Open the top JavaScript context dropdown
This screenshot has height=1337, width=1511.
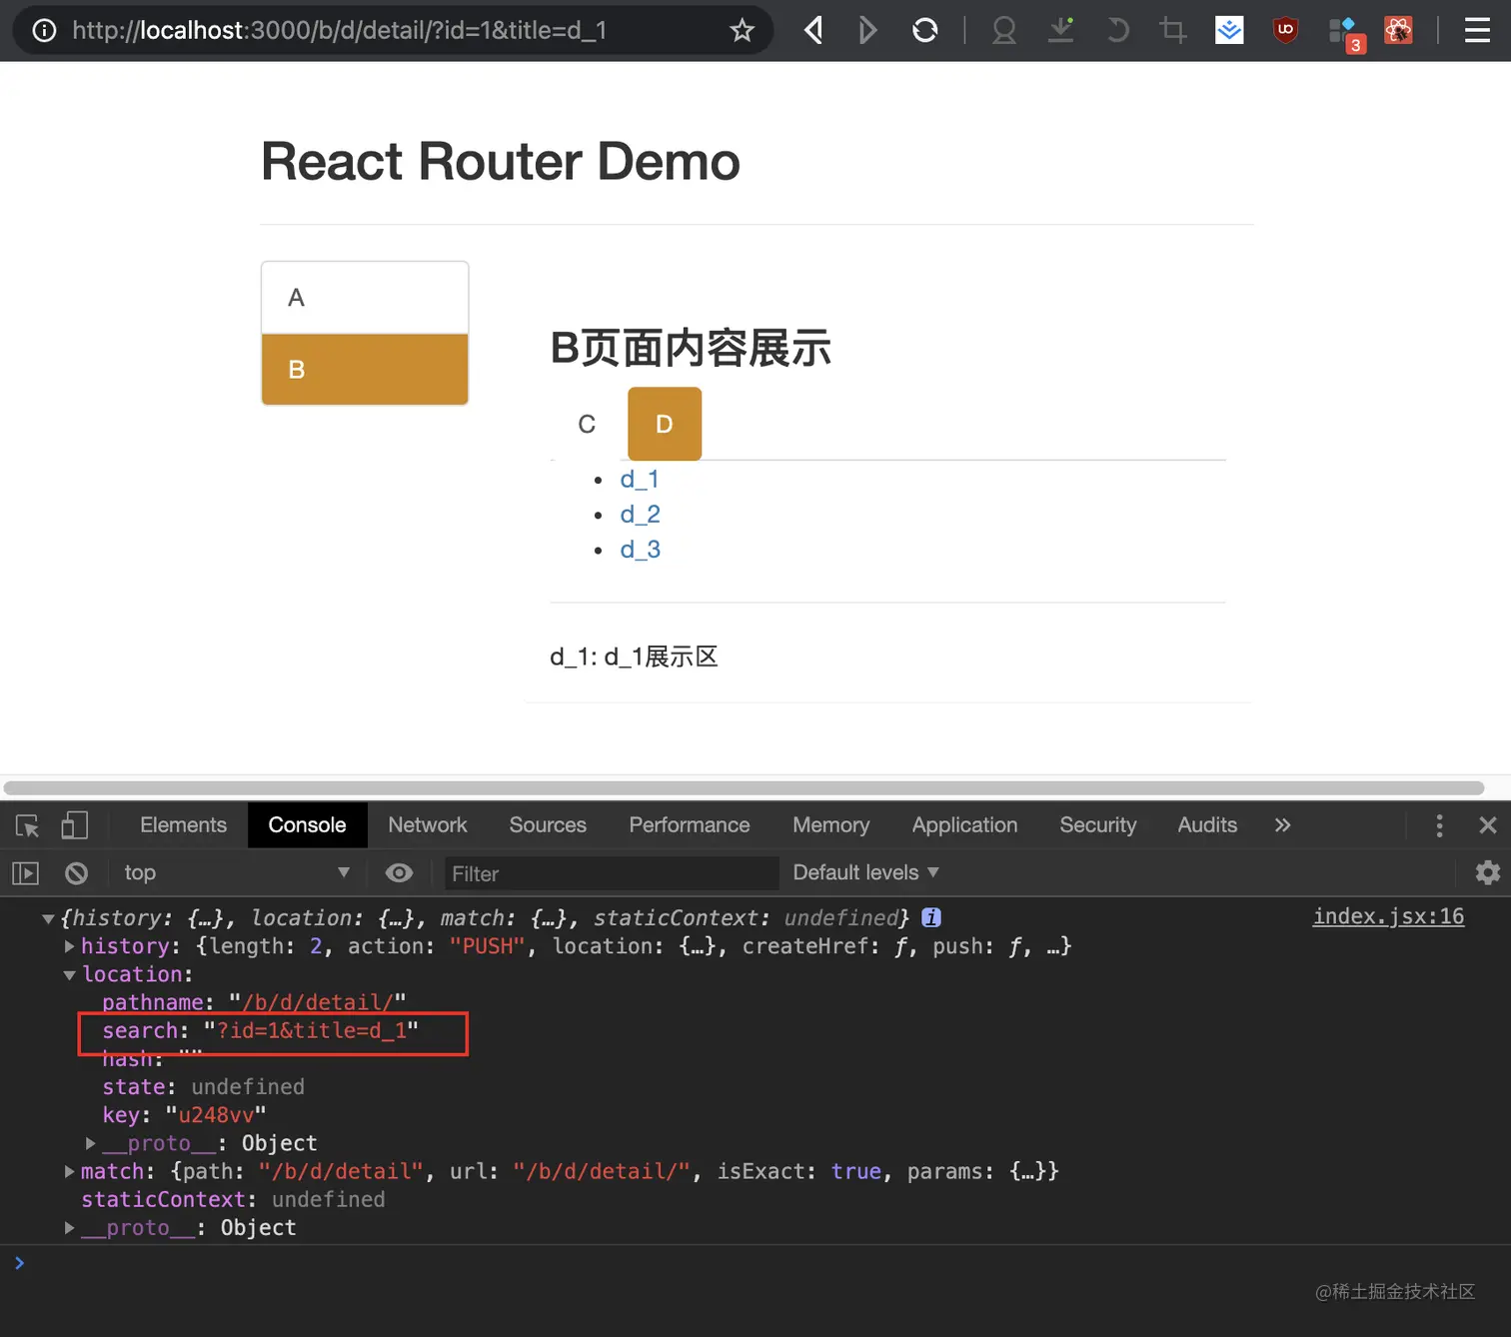(x=237, y=873)
